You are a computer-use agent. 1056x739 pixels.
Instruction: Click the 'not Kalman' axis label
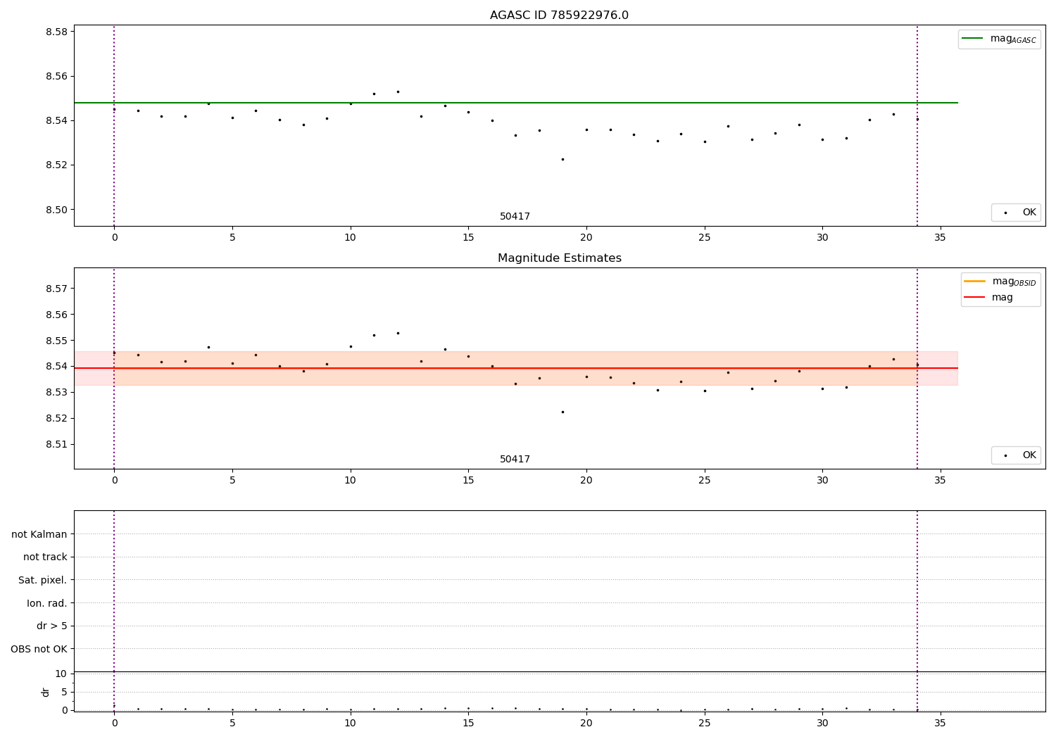pos(39,534)
